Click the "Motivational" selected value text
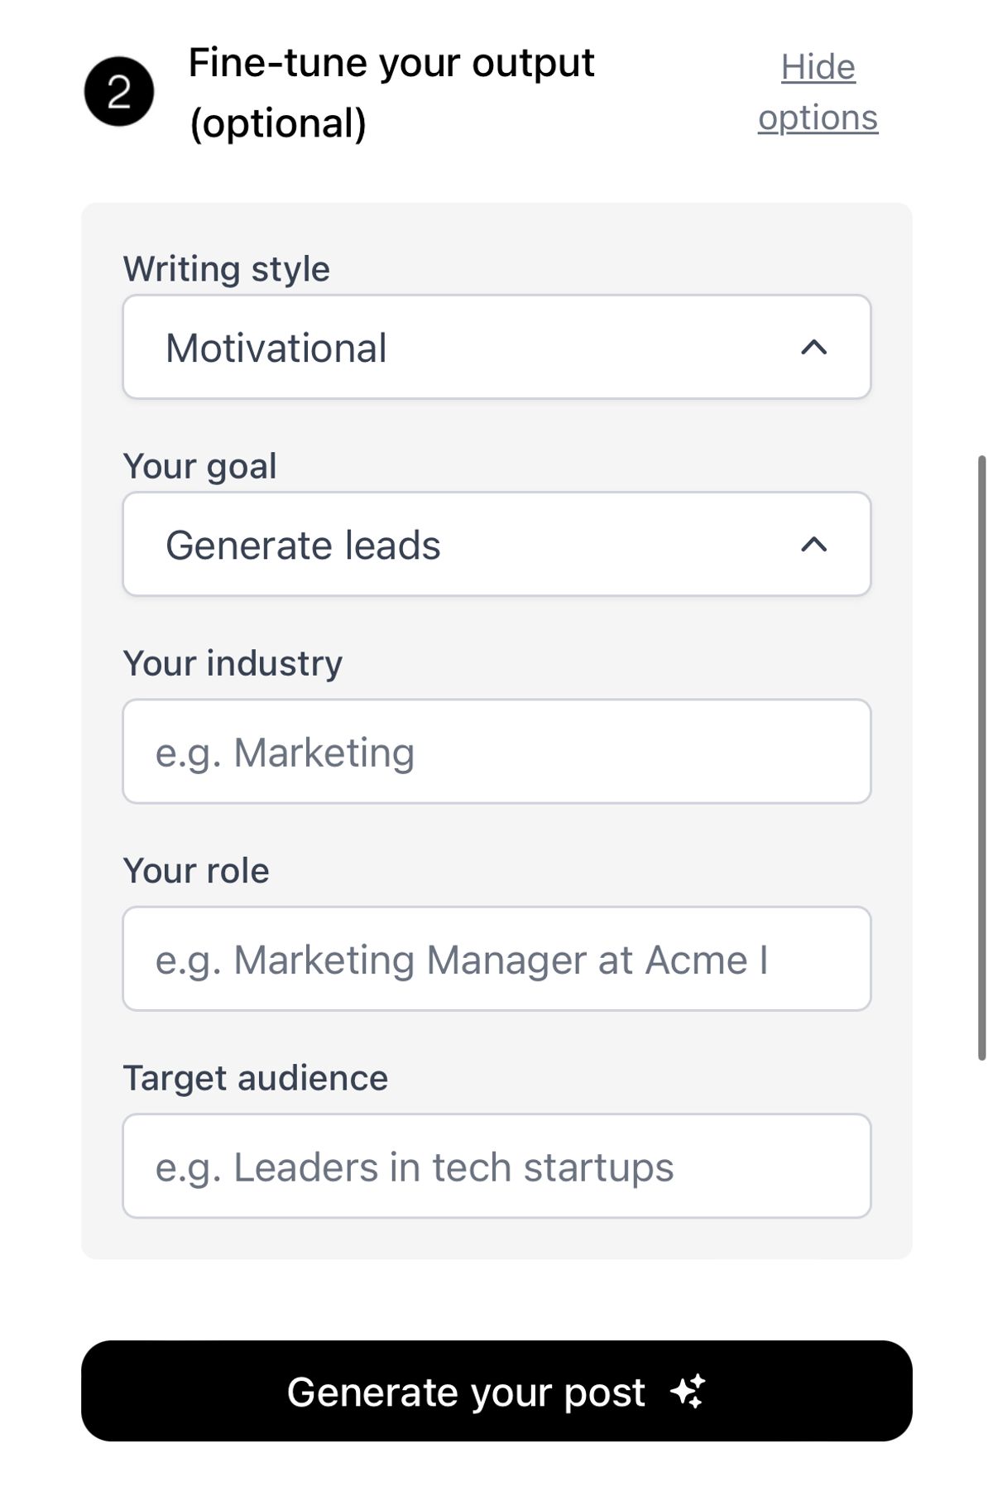Screen dimensions: 993x1506 pos(276,348)
